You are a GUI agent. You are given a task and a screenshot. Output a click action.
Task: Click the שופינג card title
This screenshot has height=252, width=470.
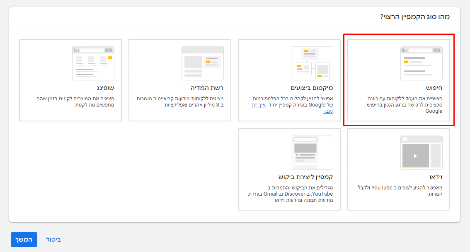click(105, 88)
